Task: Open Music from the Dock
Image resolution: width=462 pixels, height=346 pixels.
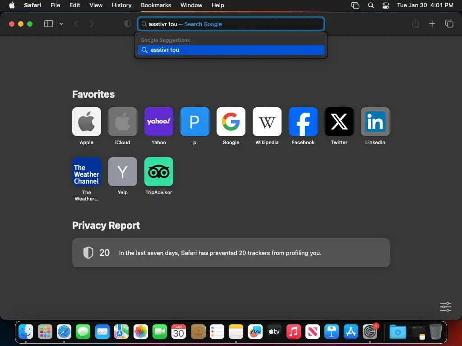Action: pos(293,332)
